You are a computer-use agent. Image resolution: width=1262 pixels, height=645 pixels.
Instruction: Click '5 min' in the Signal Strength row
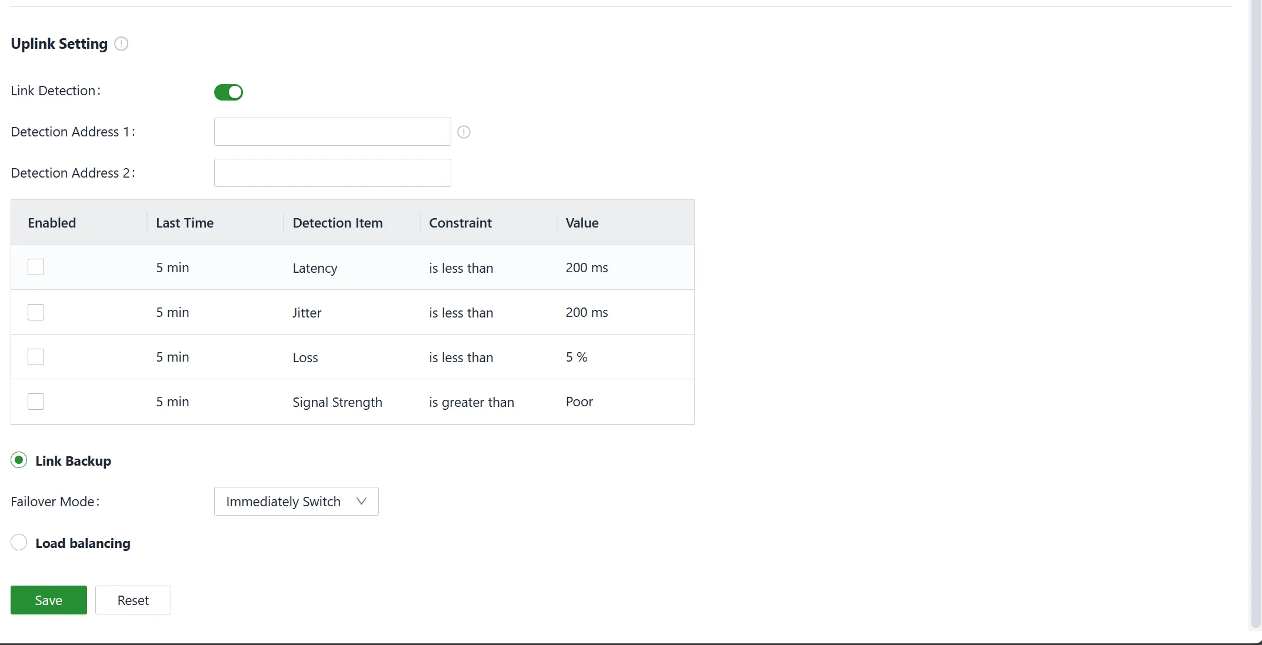172,402
